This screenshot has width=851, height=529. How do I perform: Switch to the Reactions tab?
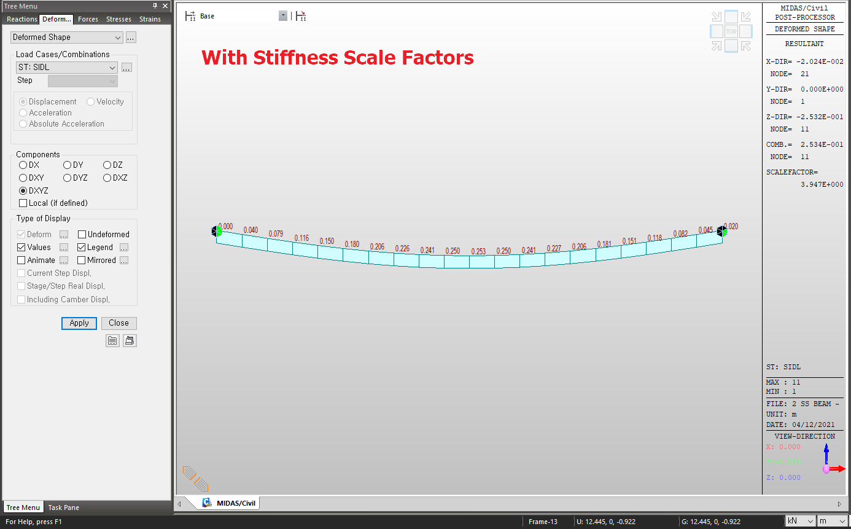point(21,19)
